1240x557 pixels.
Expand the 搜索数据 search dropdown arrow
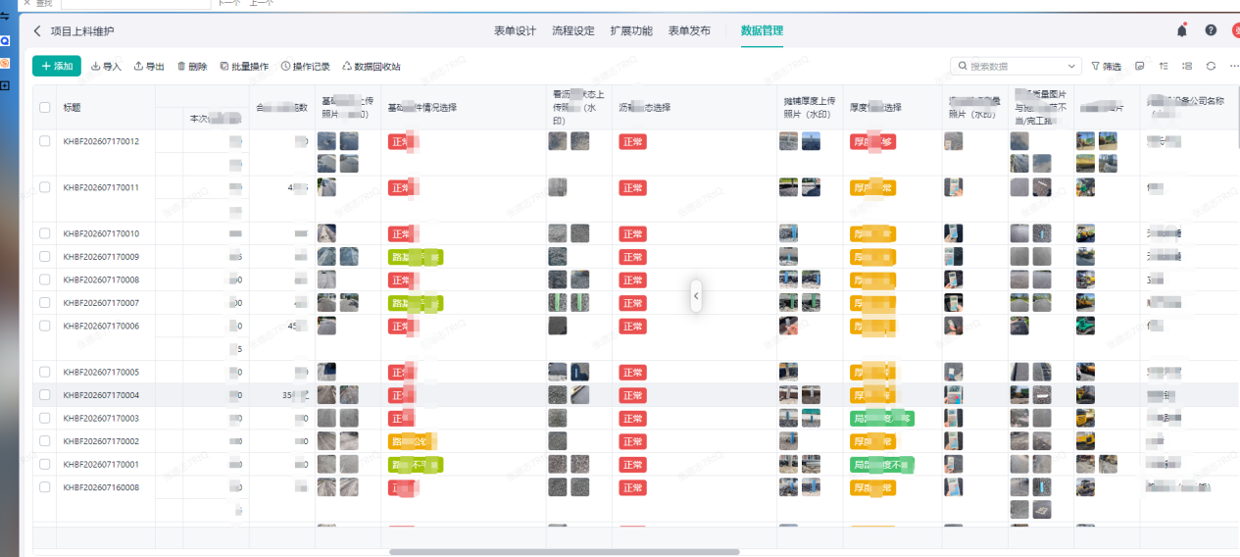pos(1070,67)
